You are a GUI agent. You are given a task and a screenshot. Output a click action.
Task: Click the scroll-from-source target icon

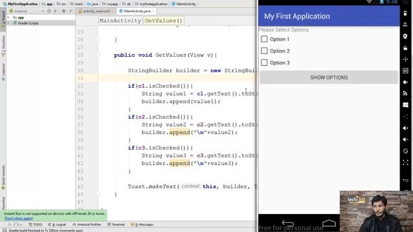[x=49, y=11]
